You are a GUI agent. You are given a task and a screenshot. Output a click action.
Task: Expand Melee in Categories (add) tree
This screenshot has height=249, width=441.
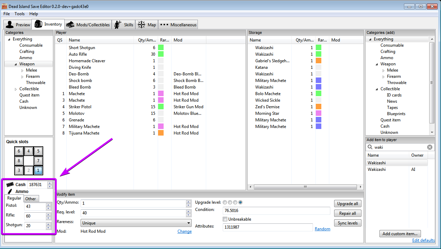(384, 71)
